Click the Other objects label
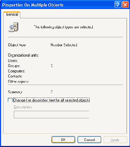 coord(19,81)
